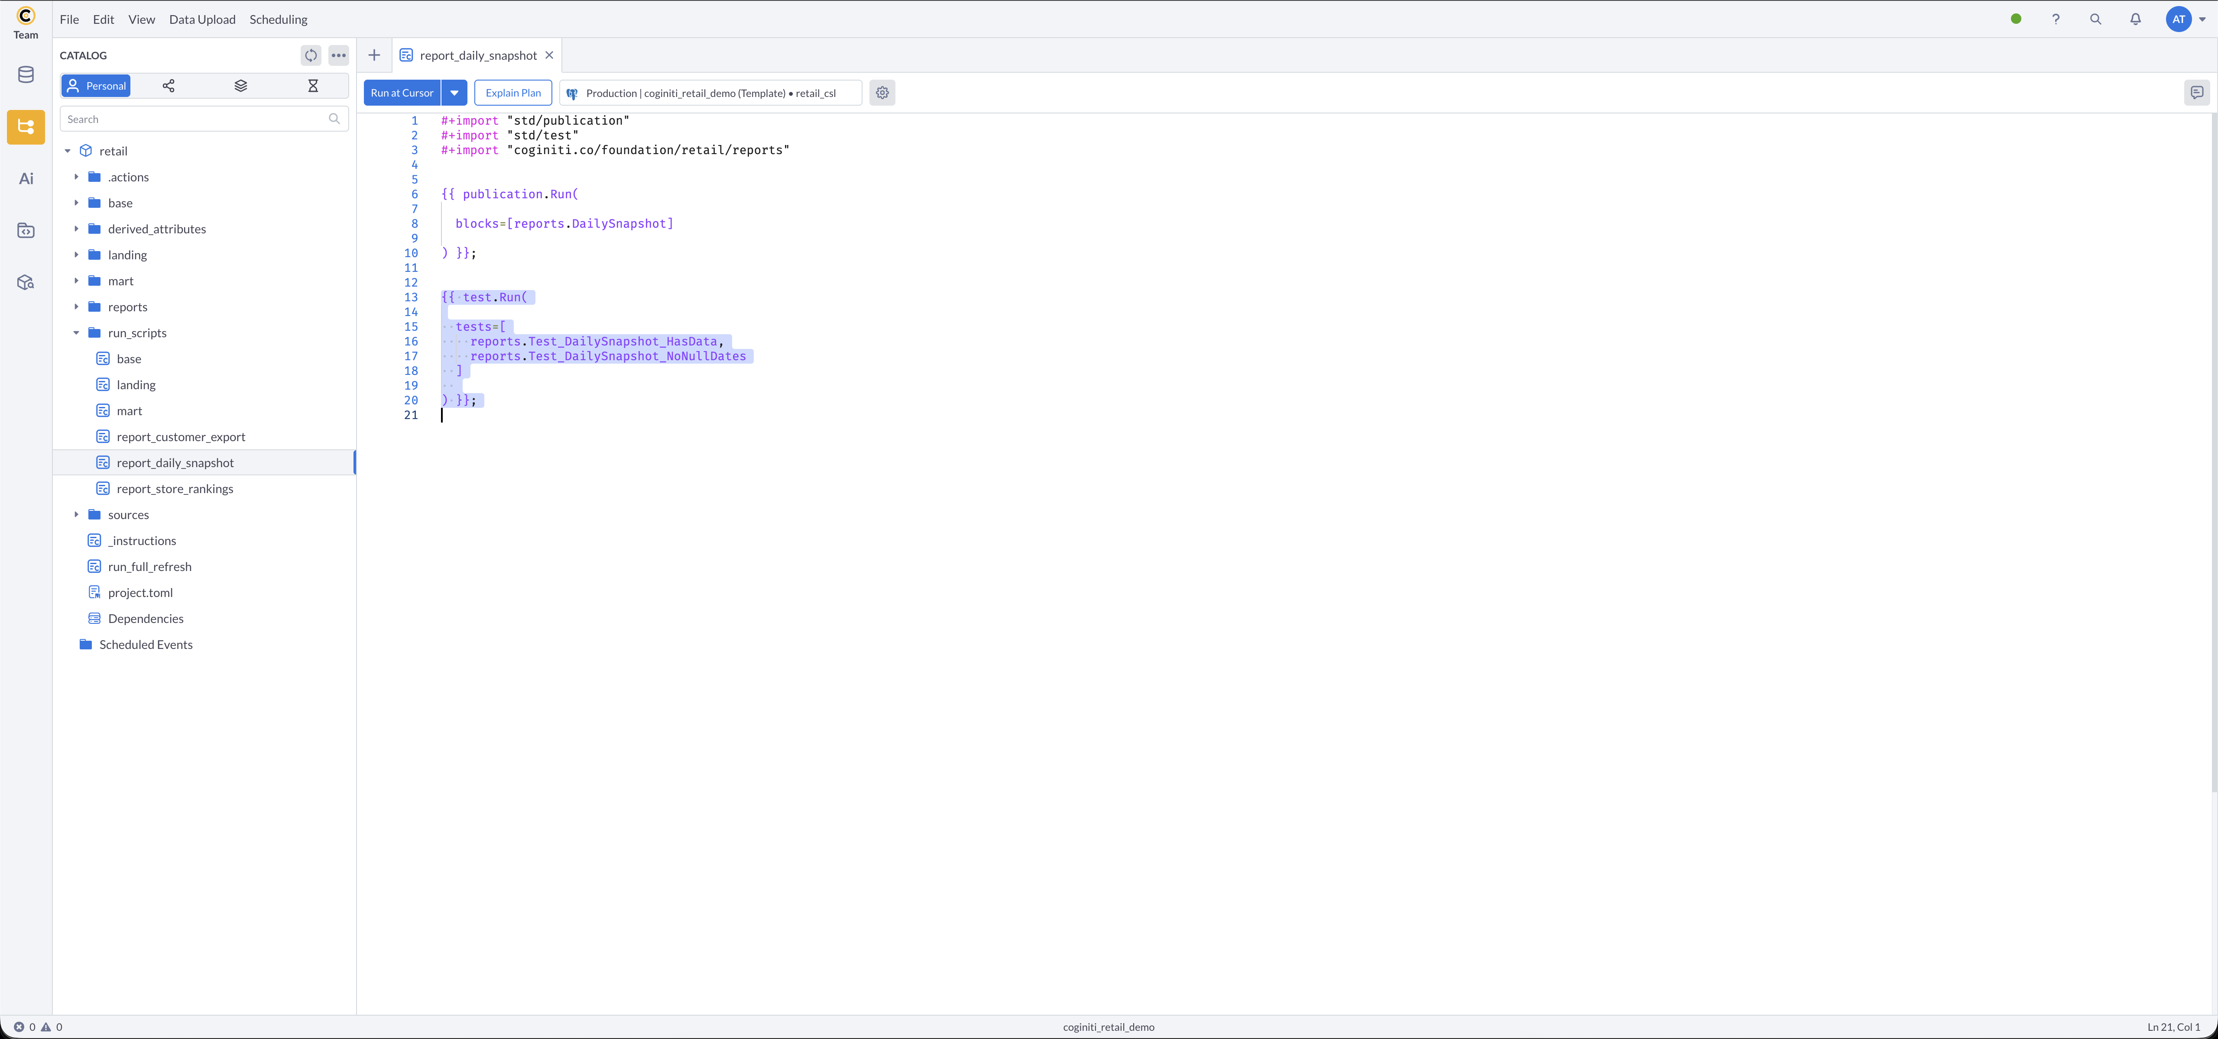Open the Scheduling menu
2218x1039 pixels.
[x=277, y=19]
